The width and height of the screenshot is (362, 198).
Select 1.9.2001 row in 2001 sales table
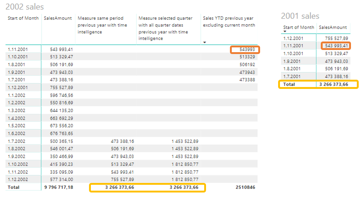pyautogui.click(x=316, y=61)
